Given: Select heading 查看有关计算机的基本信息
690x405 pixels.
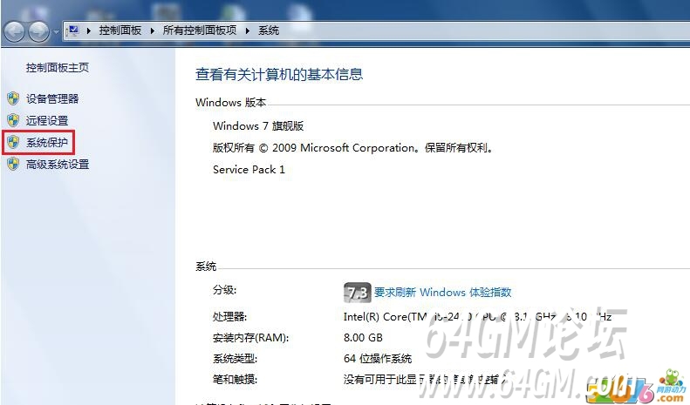Looking at the screenshot, I should point(279,74).
